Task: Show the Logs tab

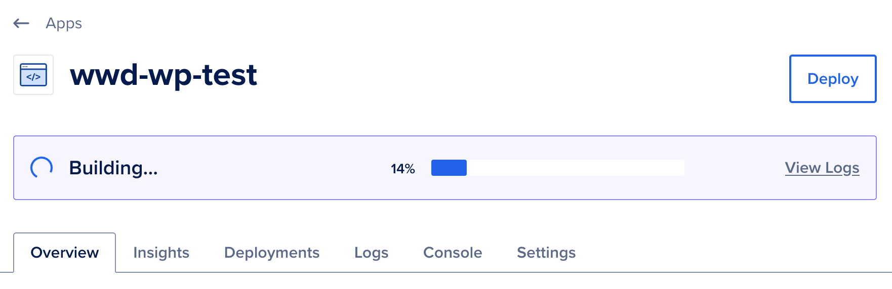Action: tap(371, 253)
